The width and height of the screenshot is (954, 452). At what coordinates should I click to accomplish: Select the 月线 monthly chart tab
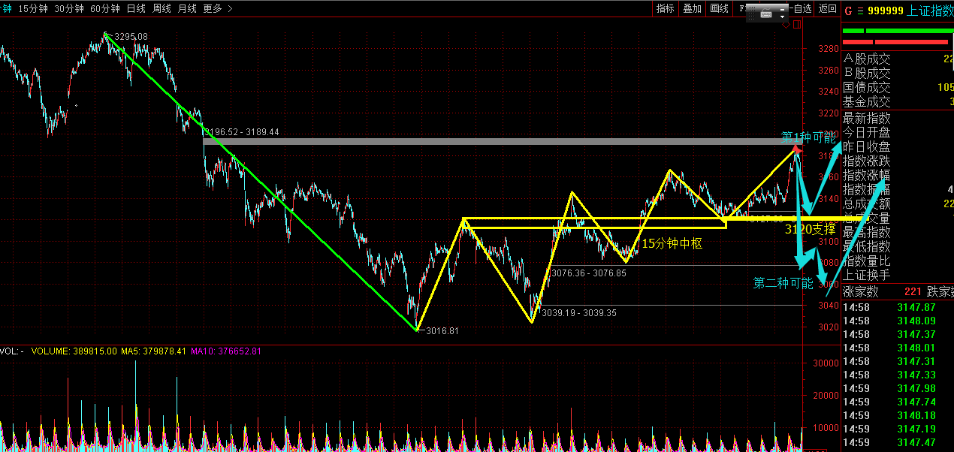click(x=187, y=9)
